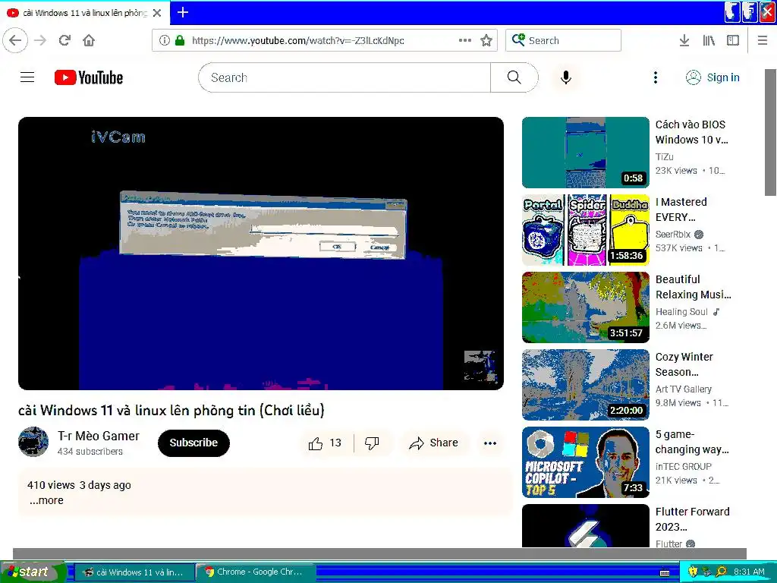
Task: Click inTEC GROUP channel name
Action: coord(684,466)
